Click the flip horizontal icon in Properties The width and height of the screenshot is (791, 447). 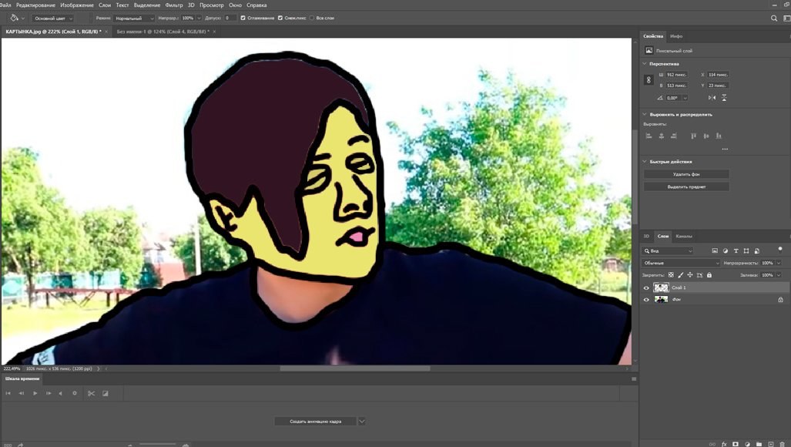(x=712, y=98)
